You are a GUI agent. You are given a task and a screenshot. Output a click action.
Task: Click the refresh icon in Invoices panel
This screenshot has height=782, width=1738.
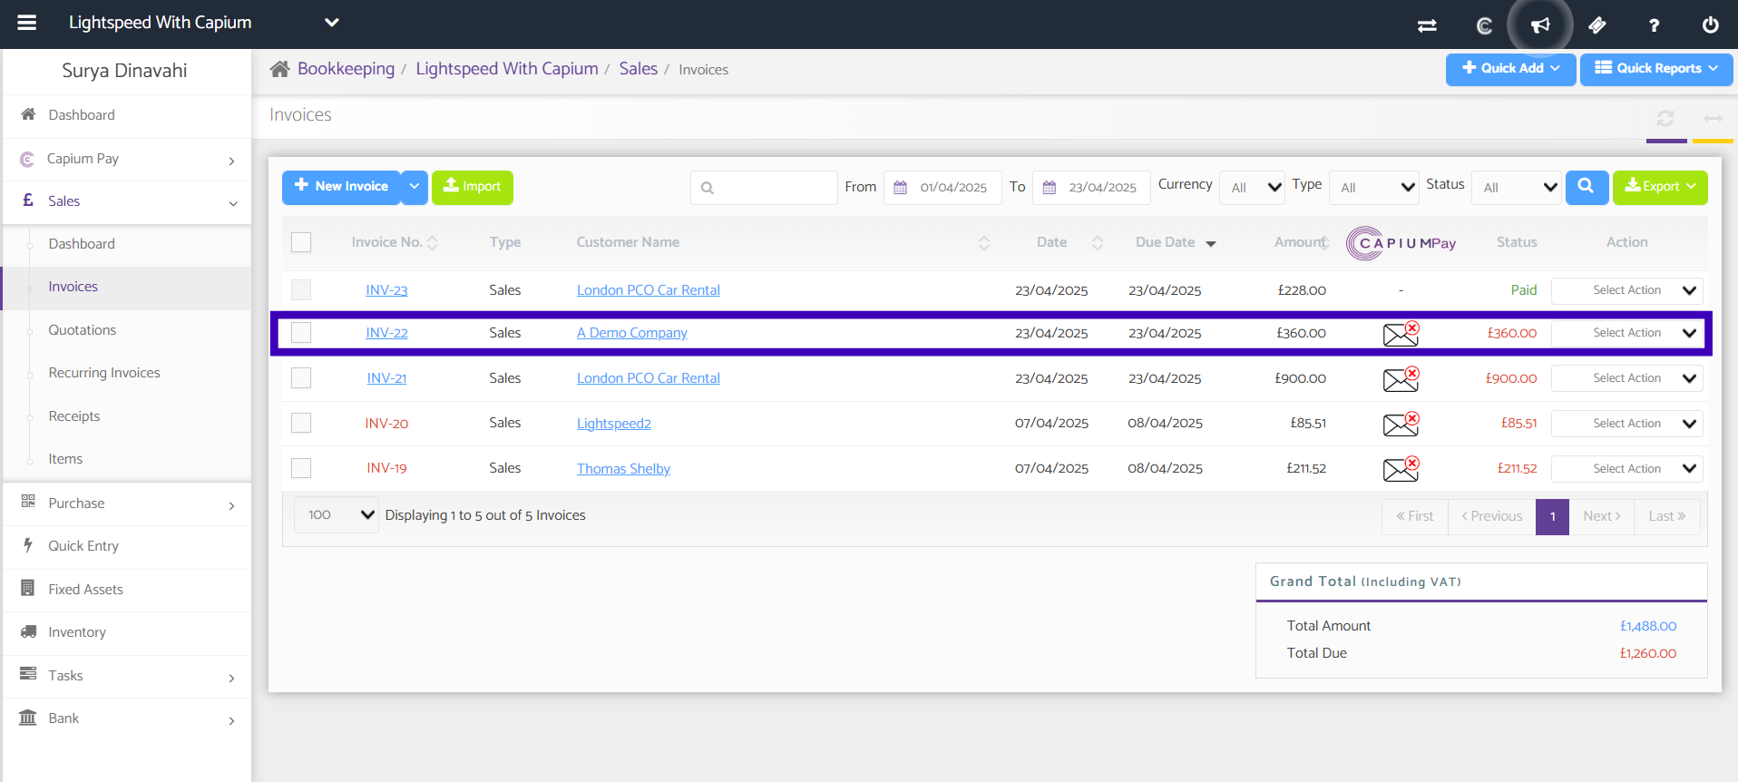coord(1665,118)
